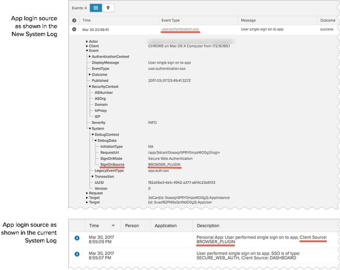Collapse the System node
Image resolution: width=340 pixels, height=270 pixels.
tap(90, 128)
